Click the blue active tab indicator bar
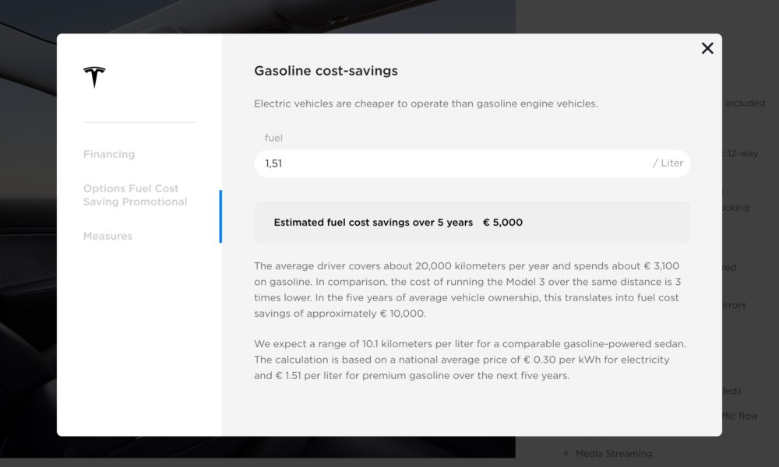Viewport: 779px width, 467px height. [x=220, y=216]
